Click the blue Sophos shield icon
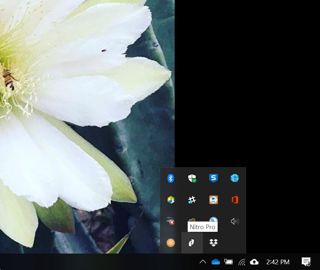Screen dimensions: 320x270 [x=213, y=178]
